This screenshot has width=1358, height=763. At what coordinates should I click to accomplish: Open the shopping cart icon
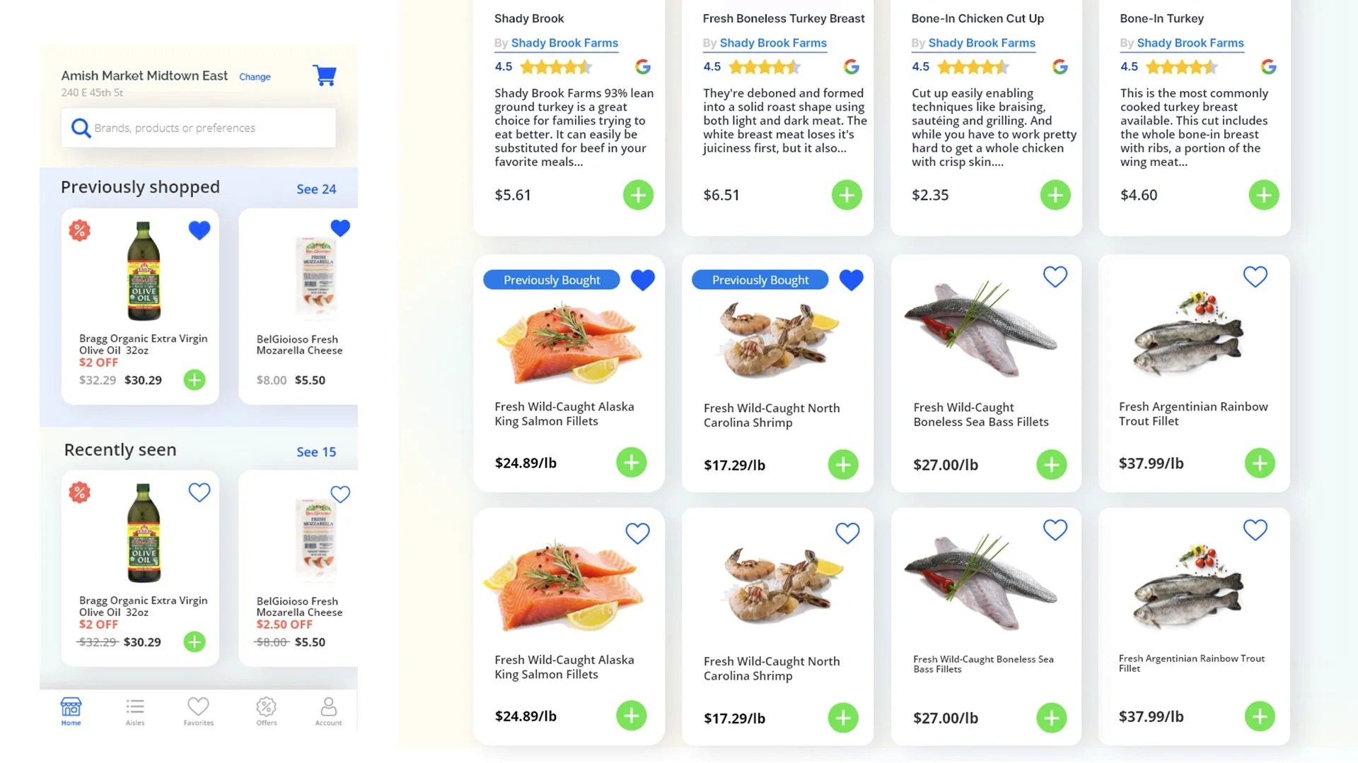[325, 75]
